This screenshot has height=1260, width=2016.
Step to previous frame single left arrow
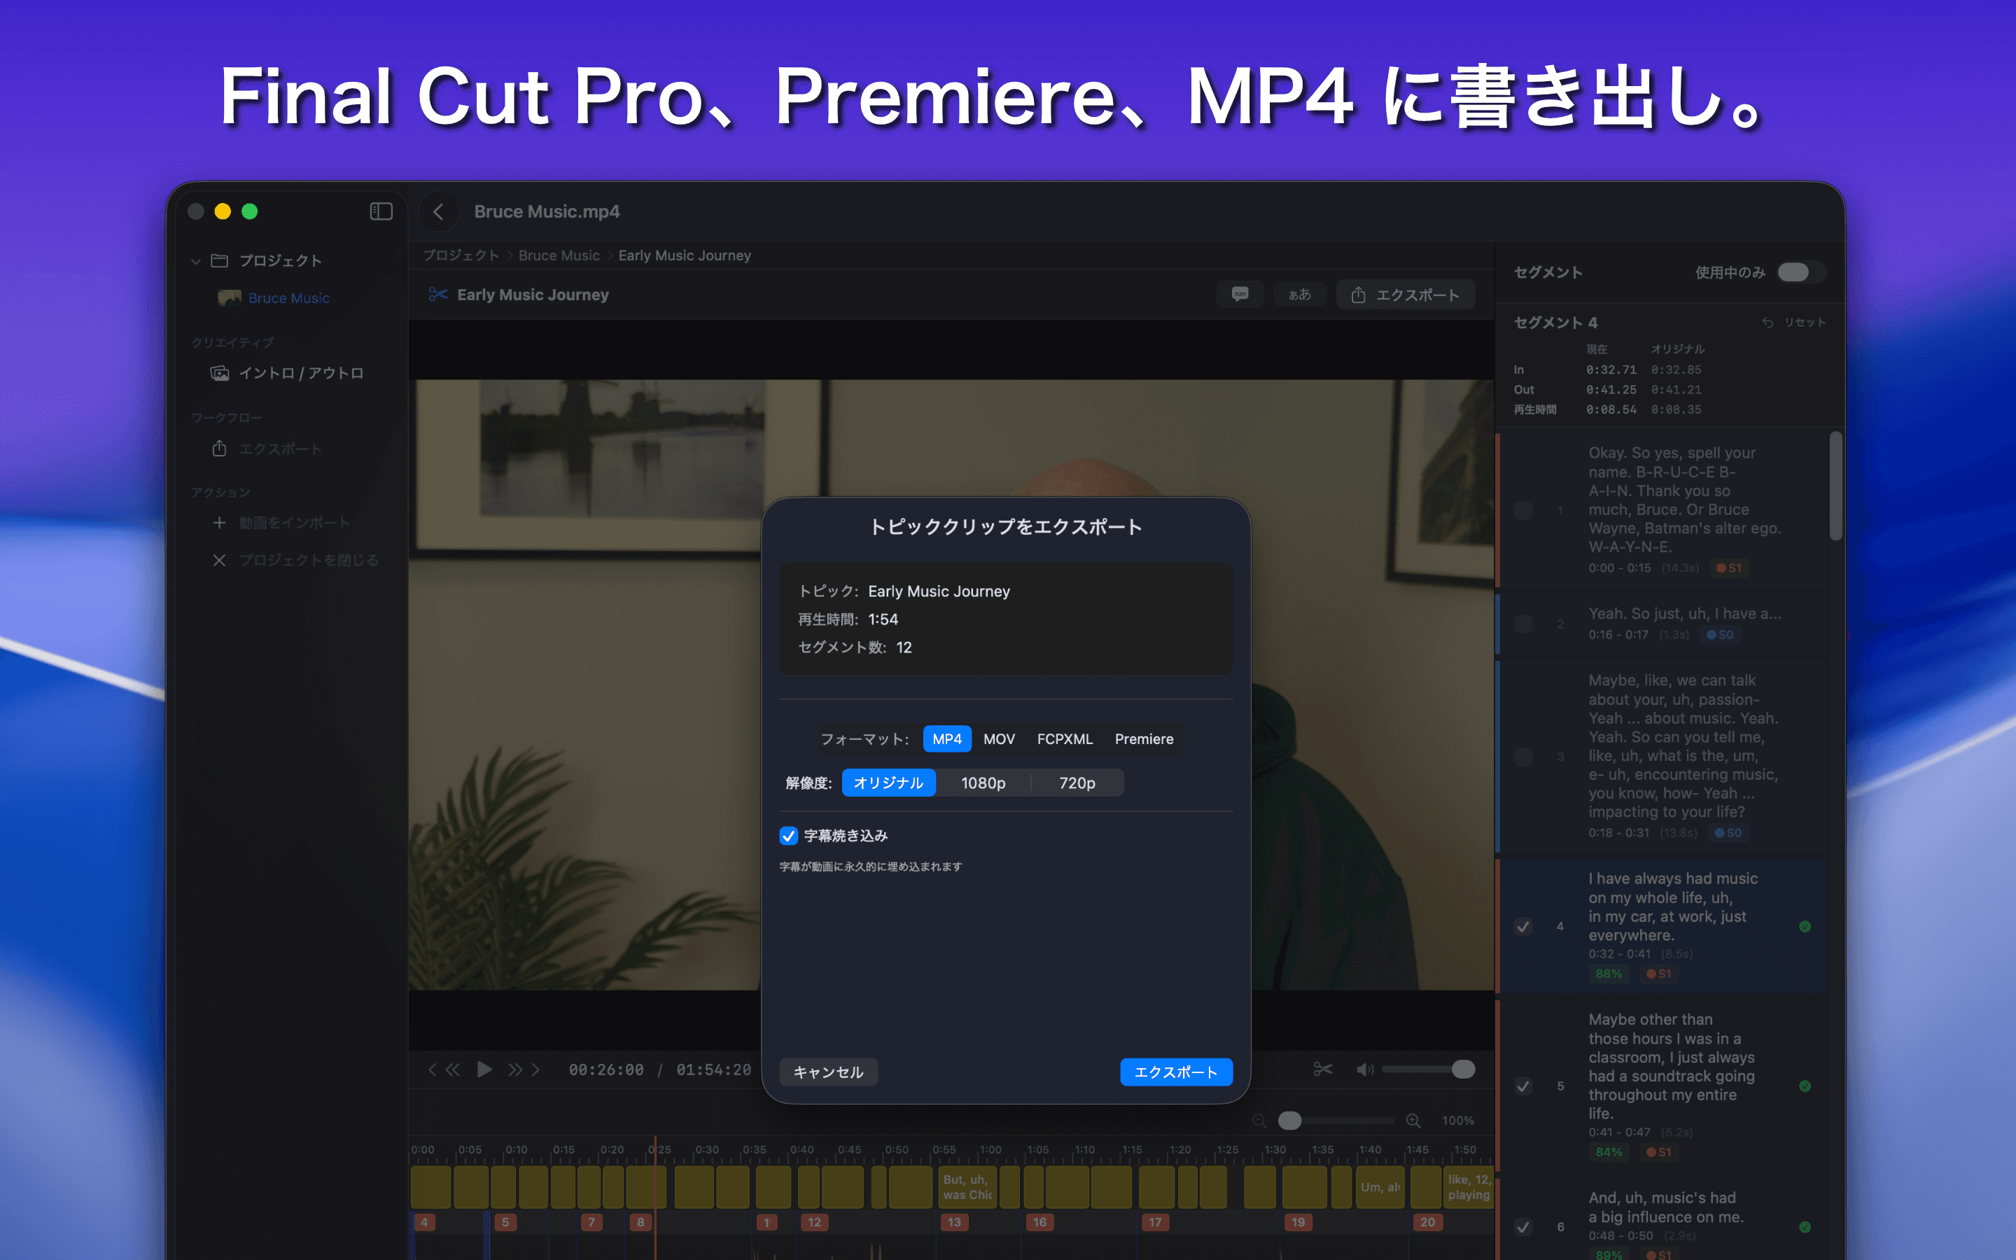click(x=431, y=1069)
